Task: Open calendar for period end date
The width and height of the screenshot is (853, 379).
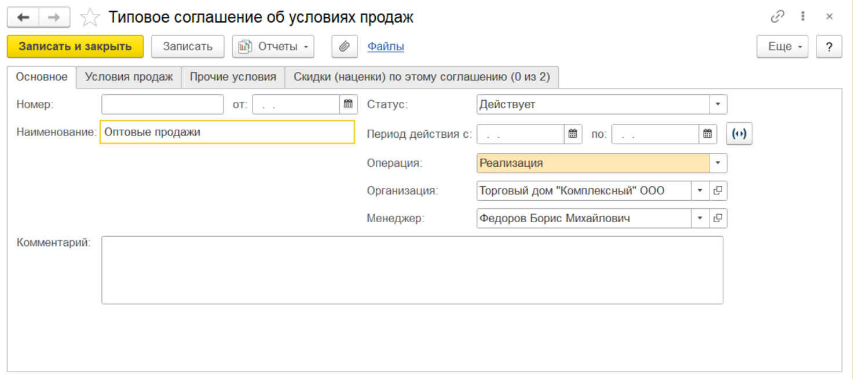Action: tap(708, 134)
